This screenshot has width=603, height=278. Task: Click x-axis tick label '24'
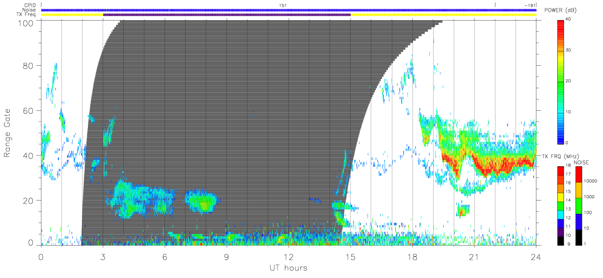point(536,256)
